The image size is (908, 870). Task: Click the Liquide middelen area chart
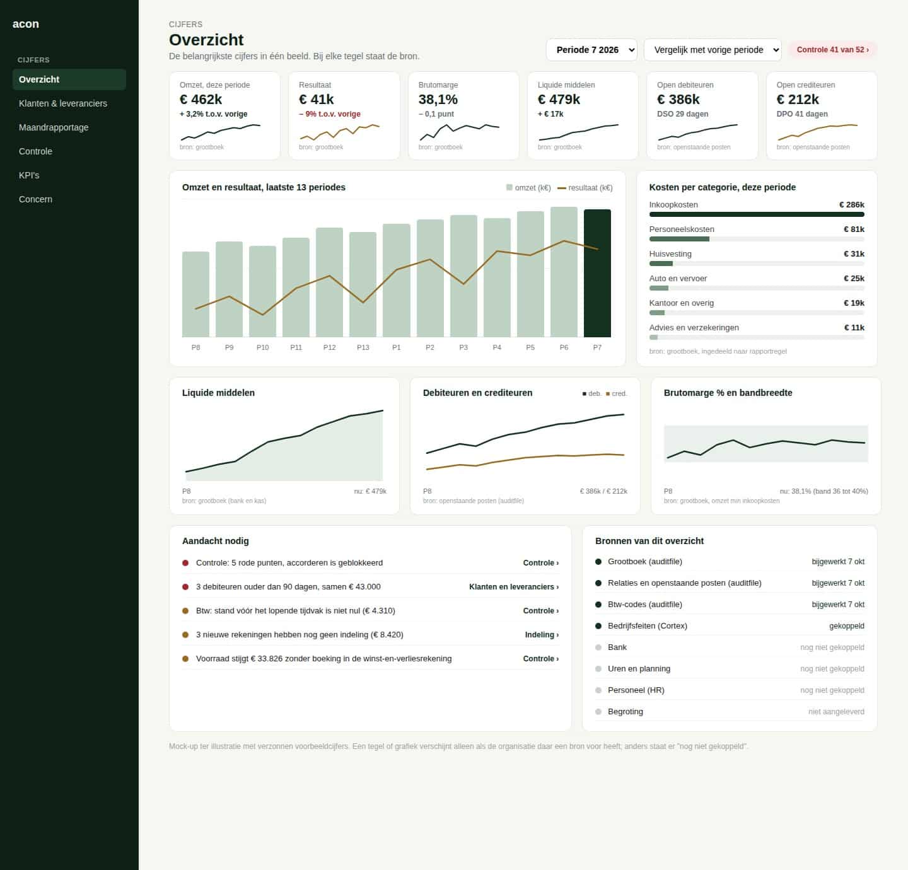coord(284,445)
